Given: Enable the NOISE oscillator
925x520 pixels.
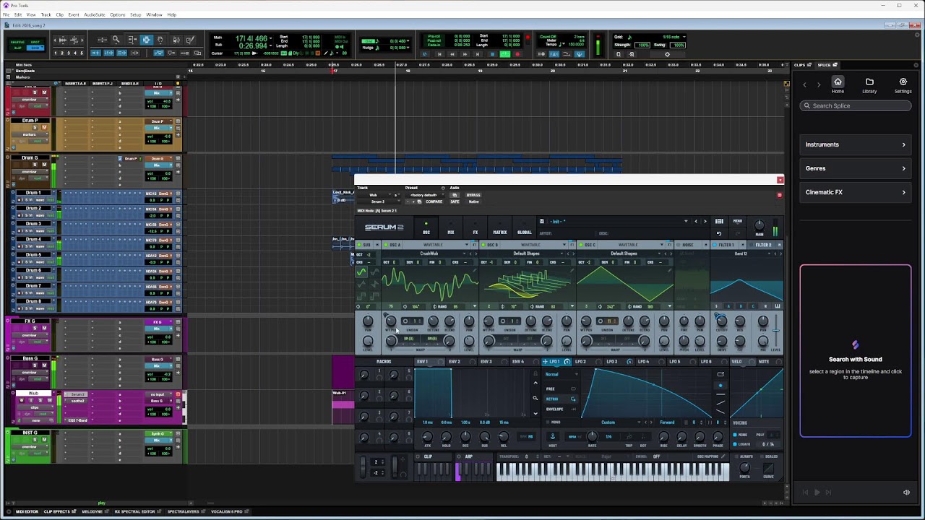Looking at the screenshot, I should 679,245.
